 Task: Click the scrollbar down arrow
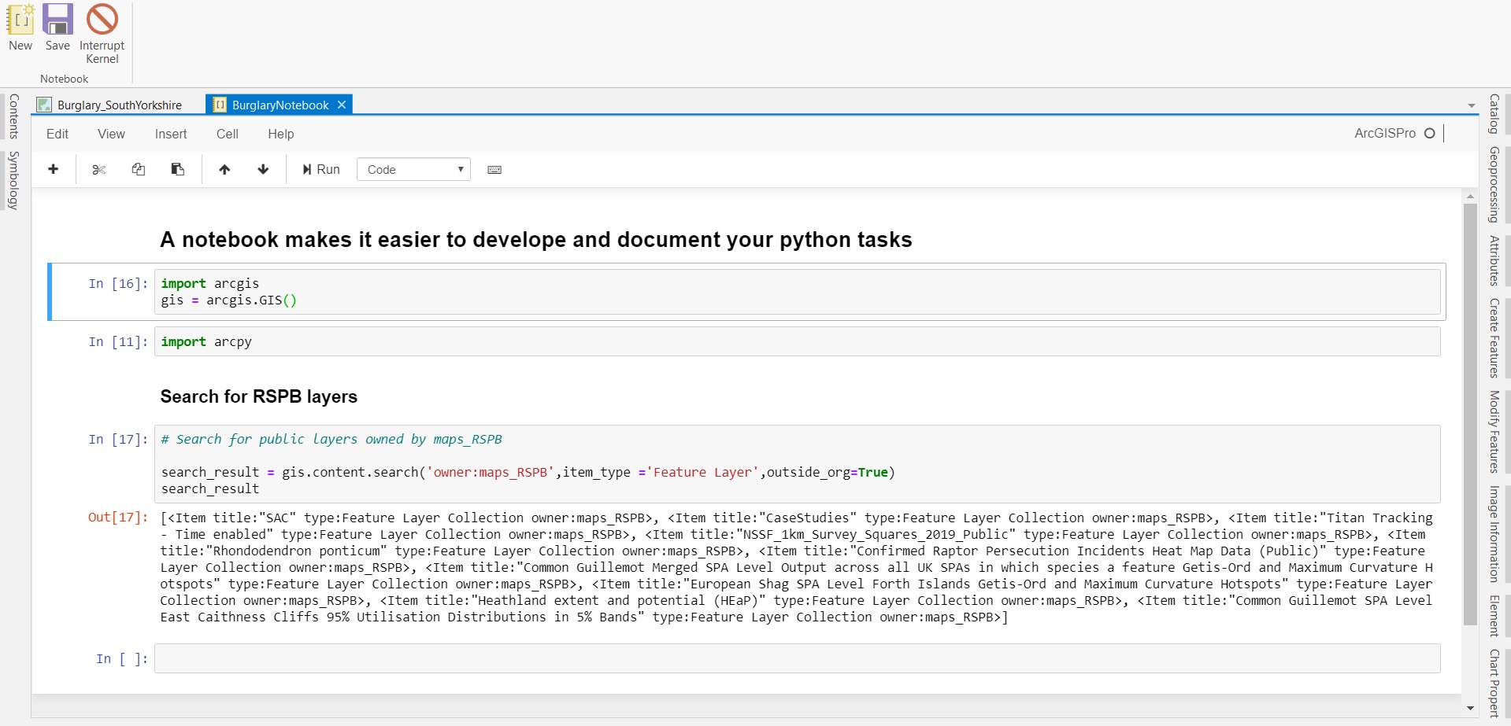1470,708
